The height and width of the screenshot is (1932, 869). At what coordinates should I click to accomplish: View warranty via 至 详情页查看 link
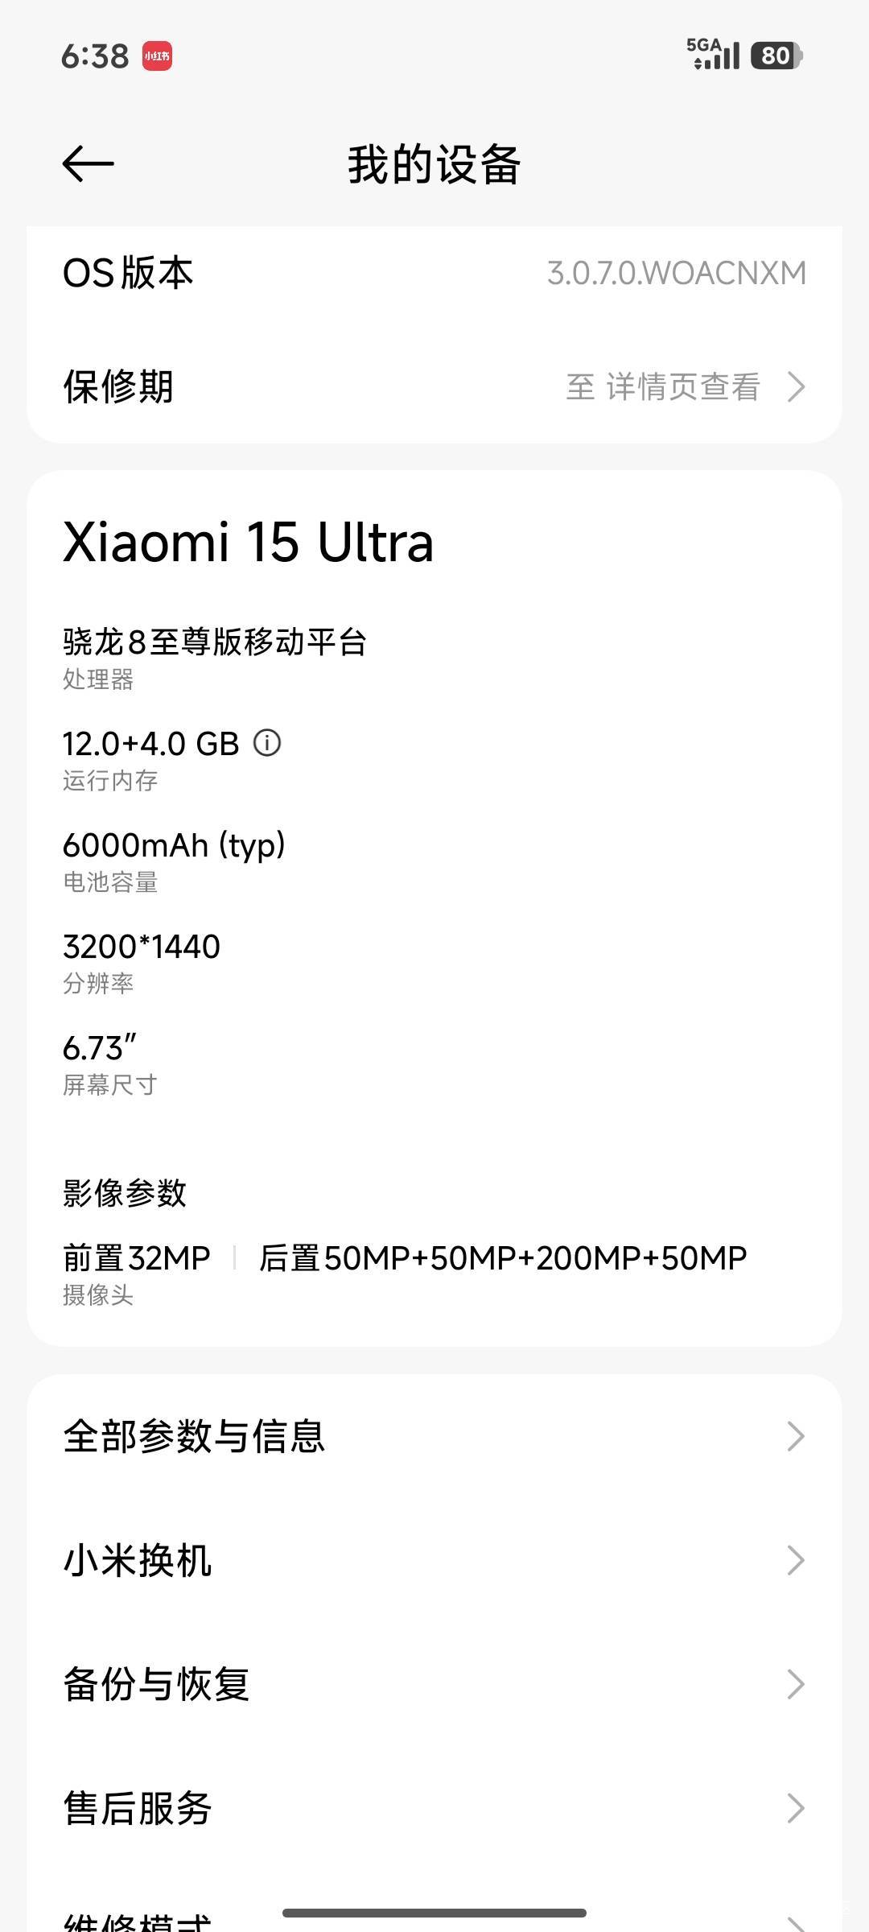[663, 387]
